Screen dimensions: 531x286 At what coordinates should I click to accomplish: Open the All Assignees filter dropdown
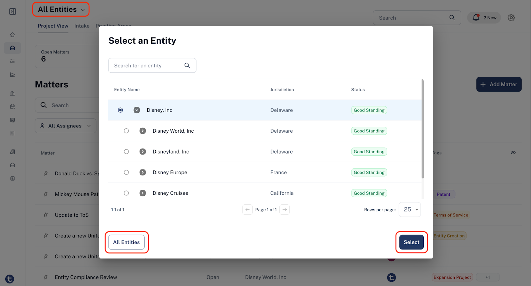66,126
